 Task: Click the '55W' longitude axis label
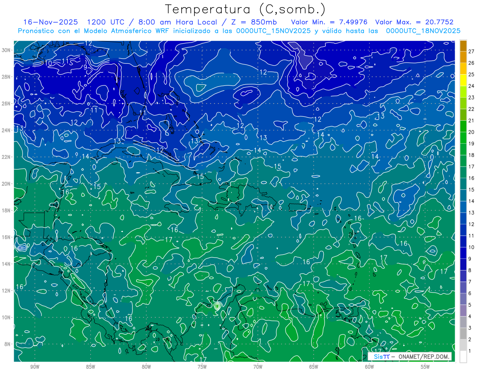coord(425,367)
